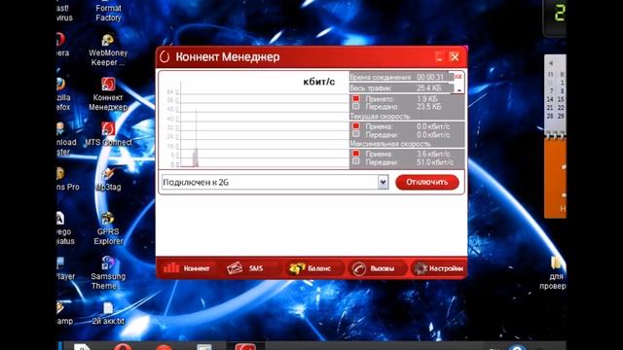Toggle the Принято graph checkbox
Screen dimensions: 623x350
pyautogui.click(x=355, y=98)
